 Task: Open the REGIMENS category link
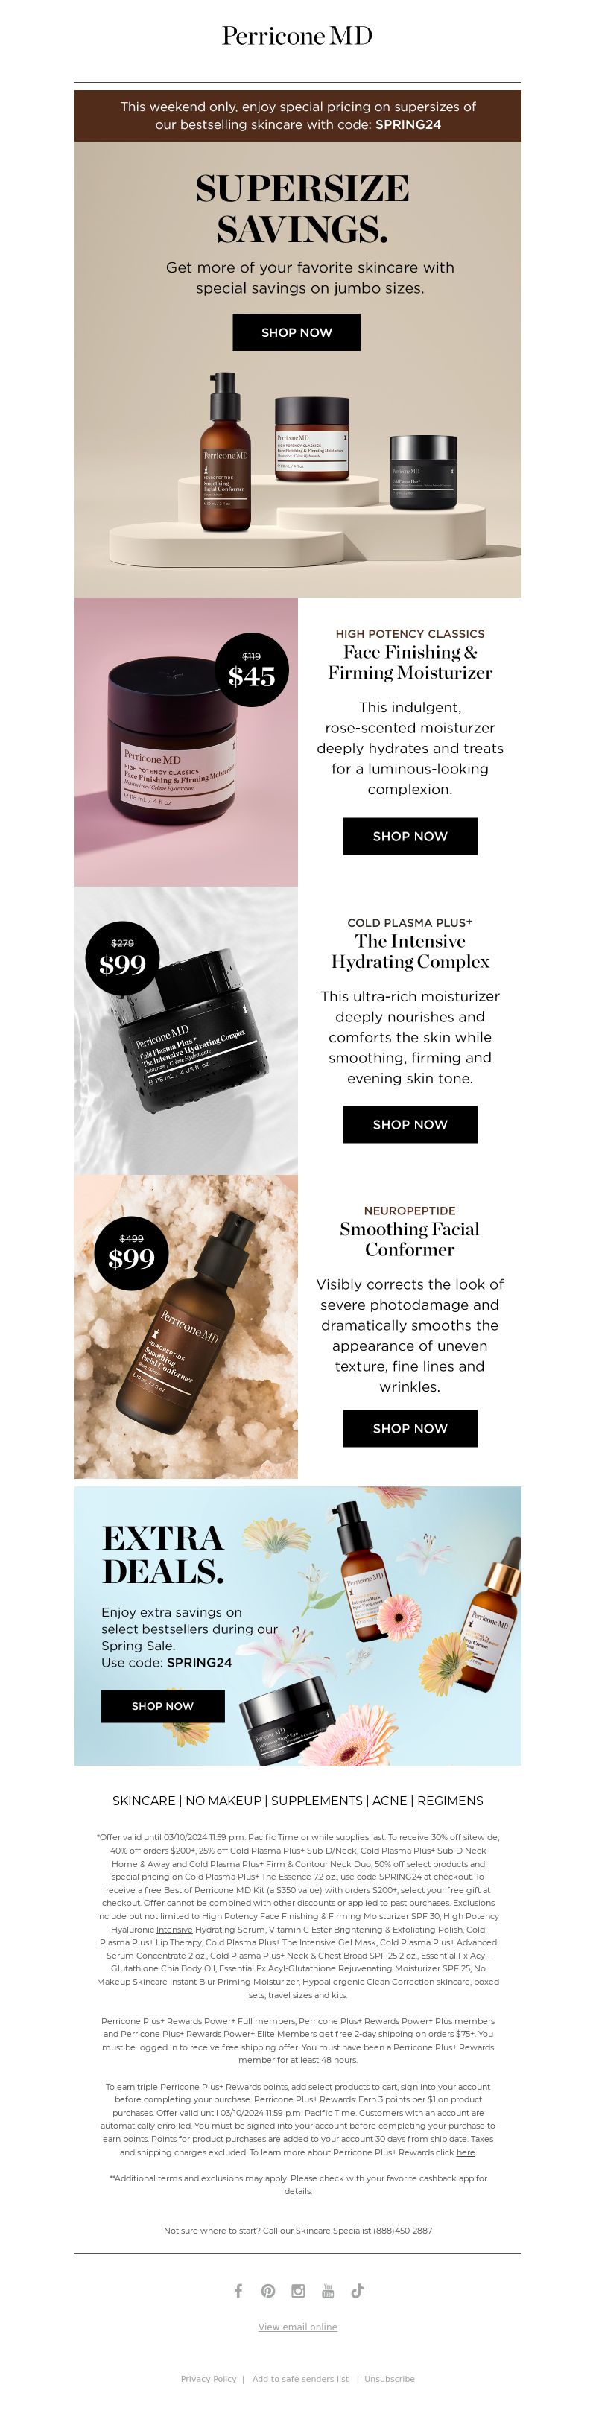pyautogui.click(x=450, y=1801)
